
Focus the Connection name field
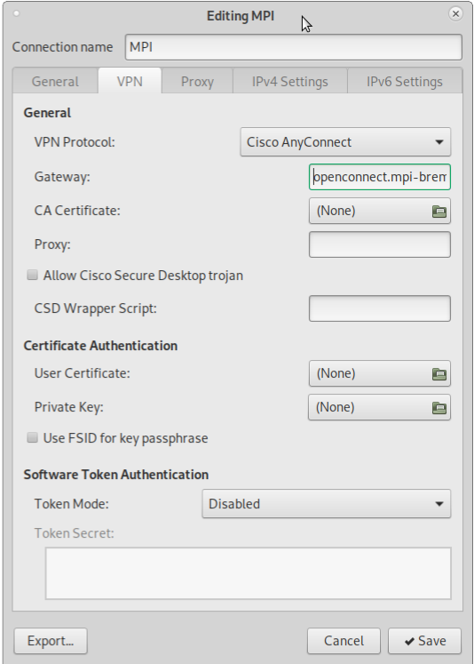click(294, 47)
